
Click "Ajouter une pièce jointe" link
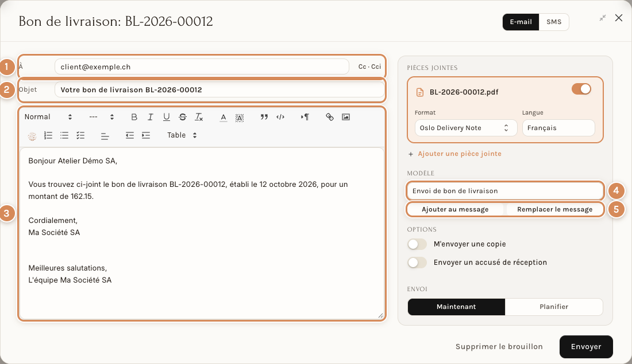click(x=460, y=154)
